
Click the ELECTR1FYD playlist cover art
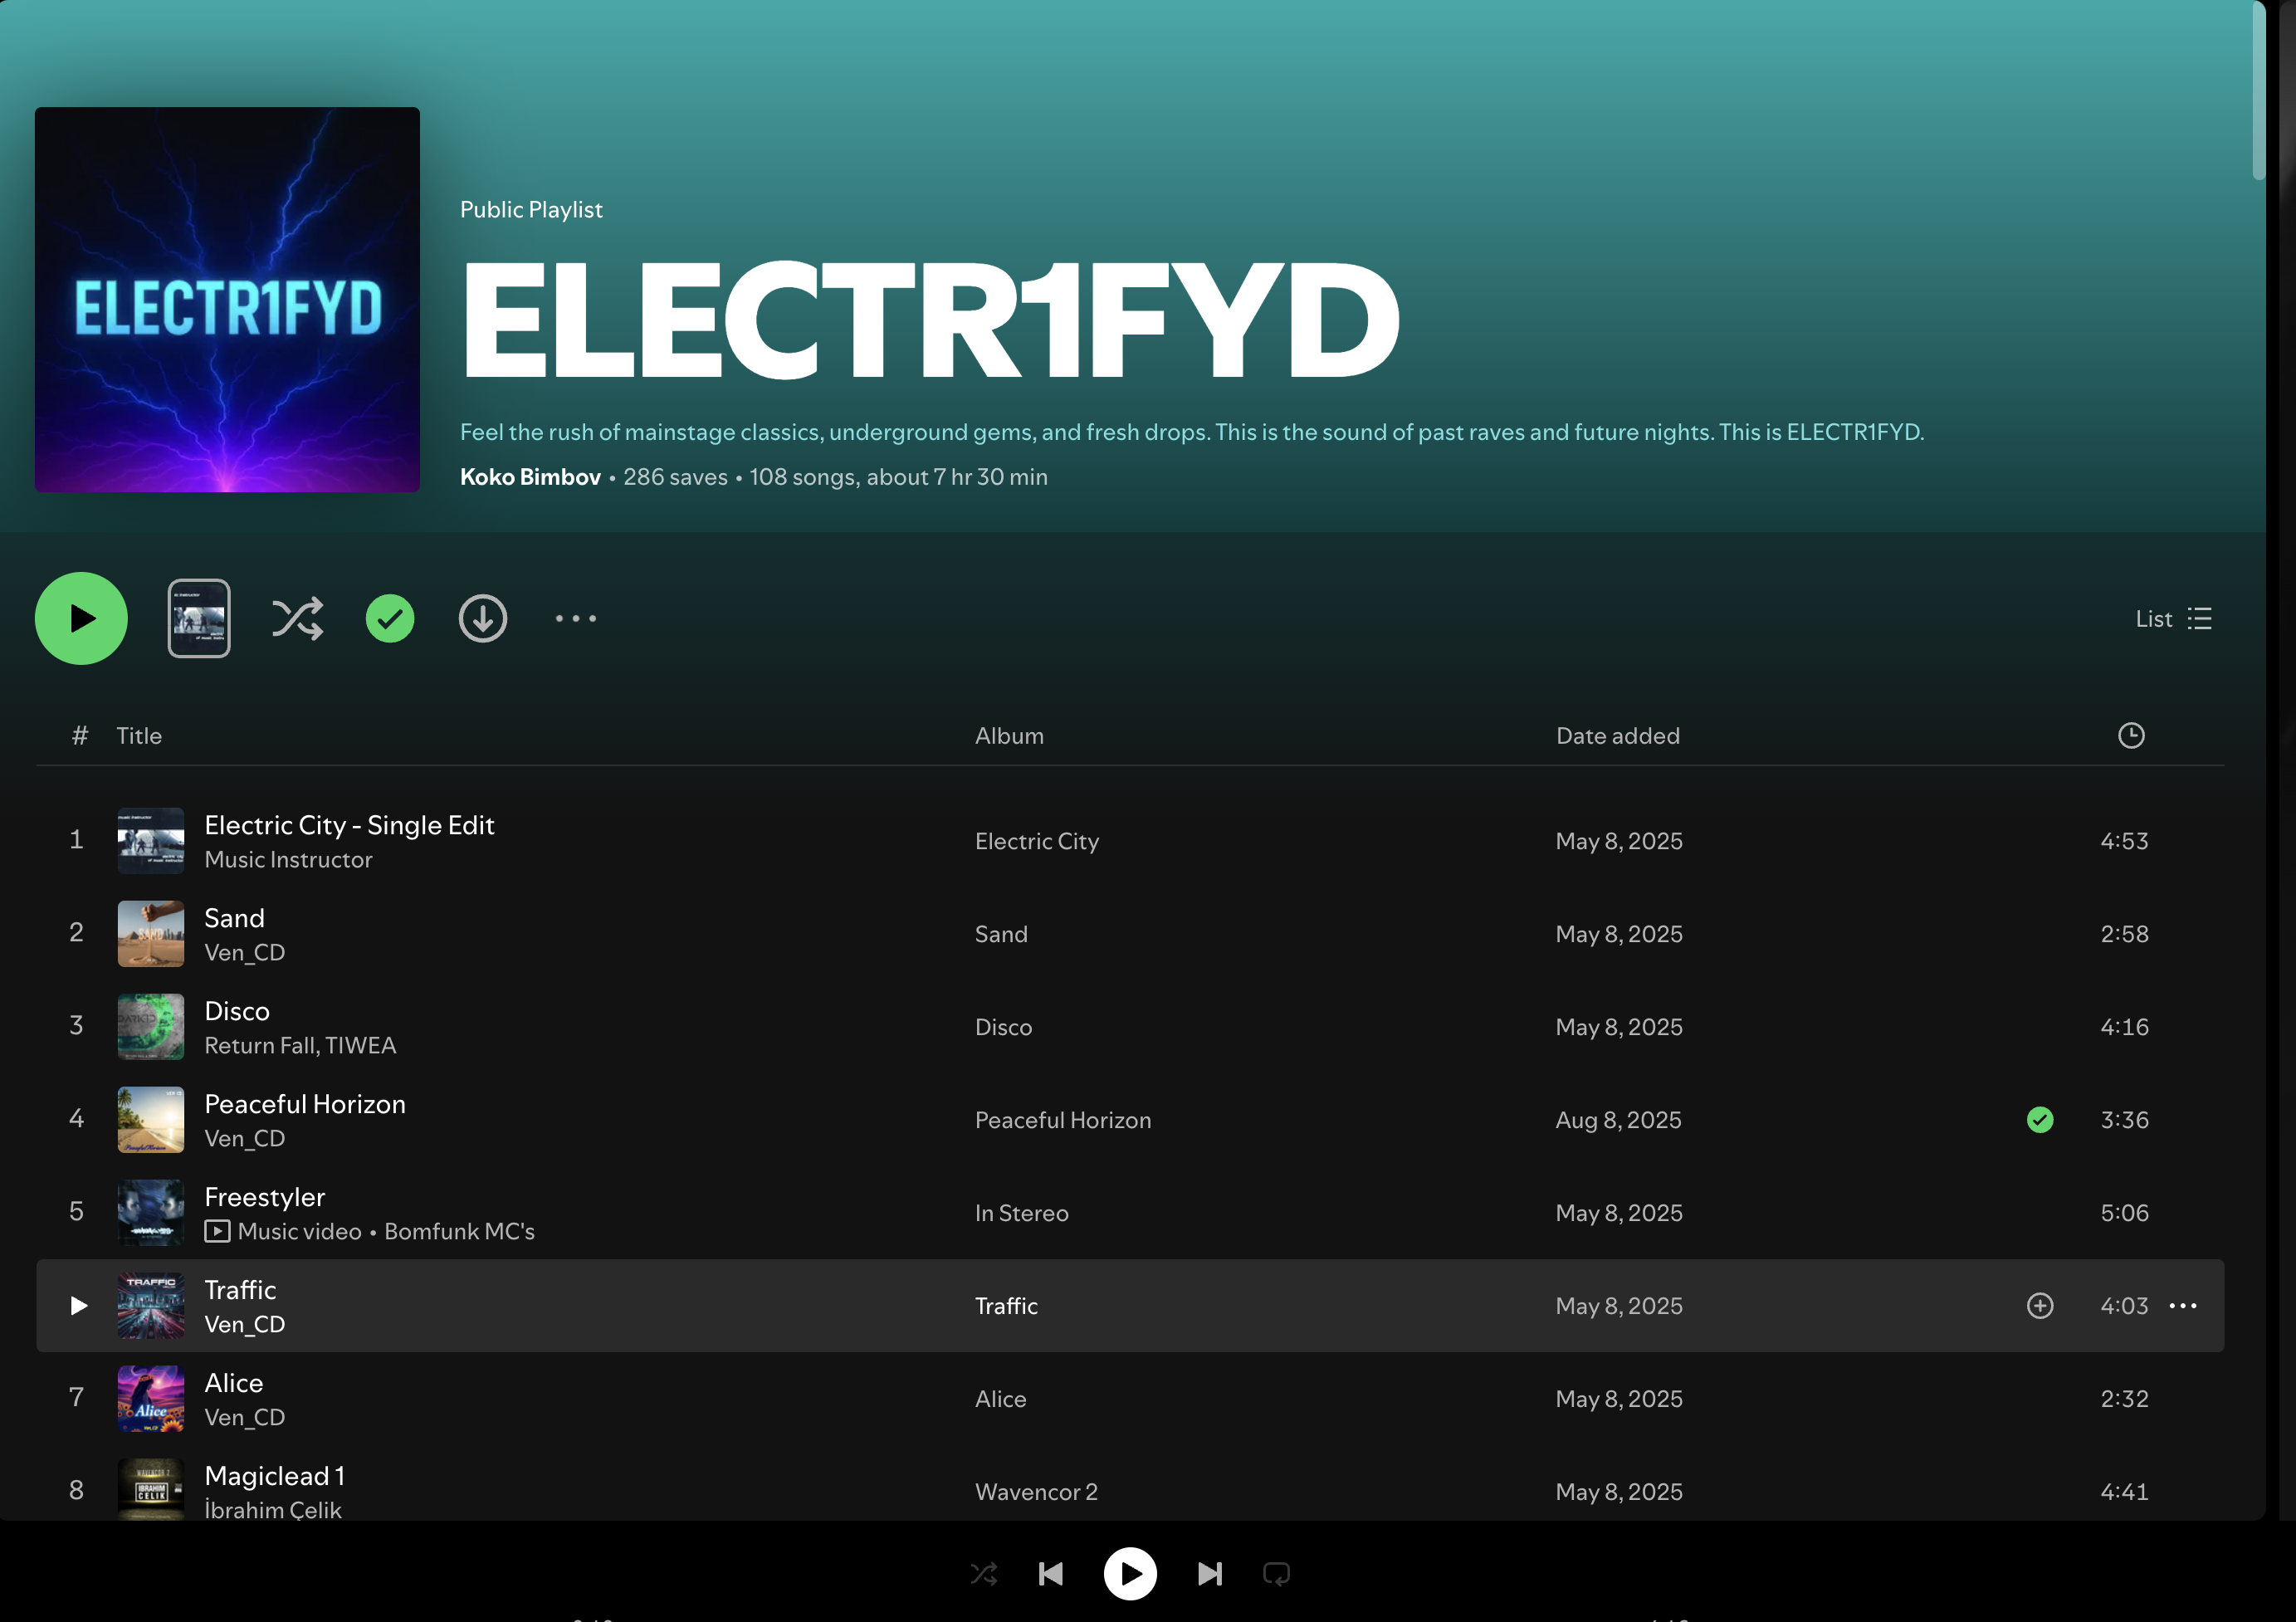point(227,299)
